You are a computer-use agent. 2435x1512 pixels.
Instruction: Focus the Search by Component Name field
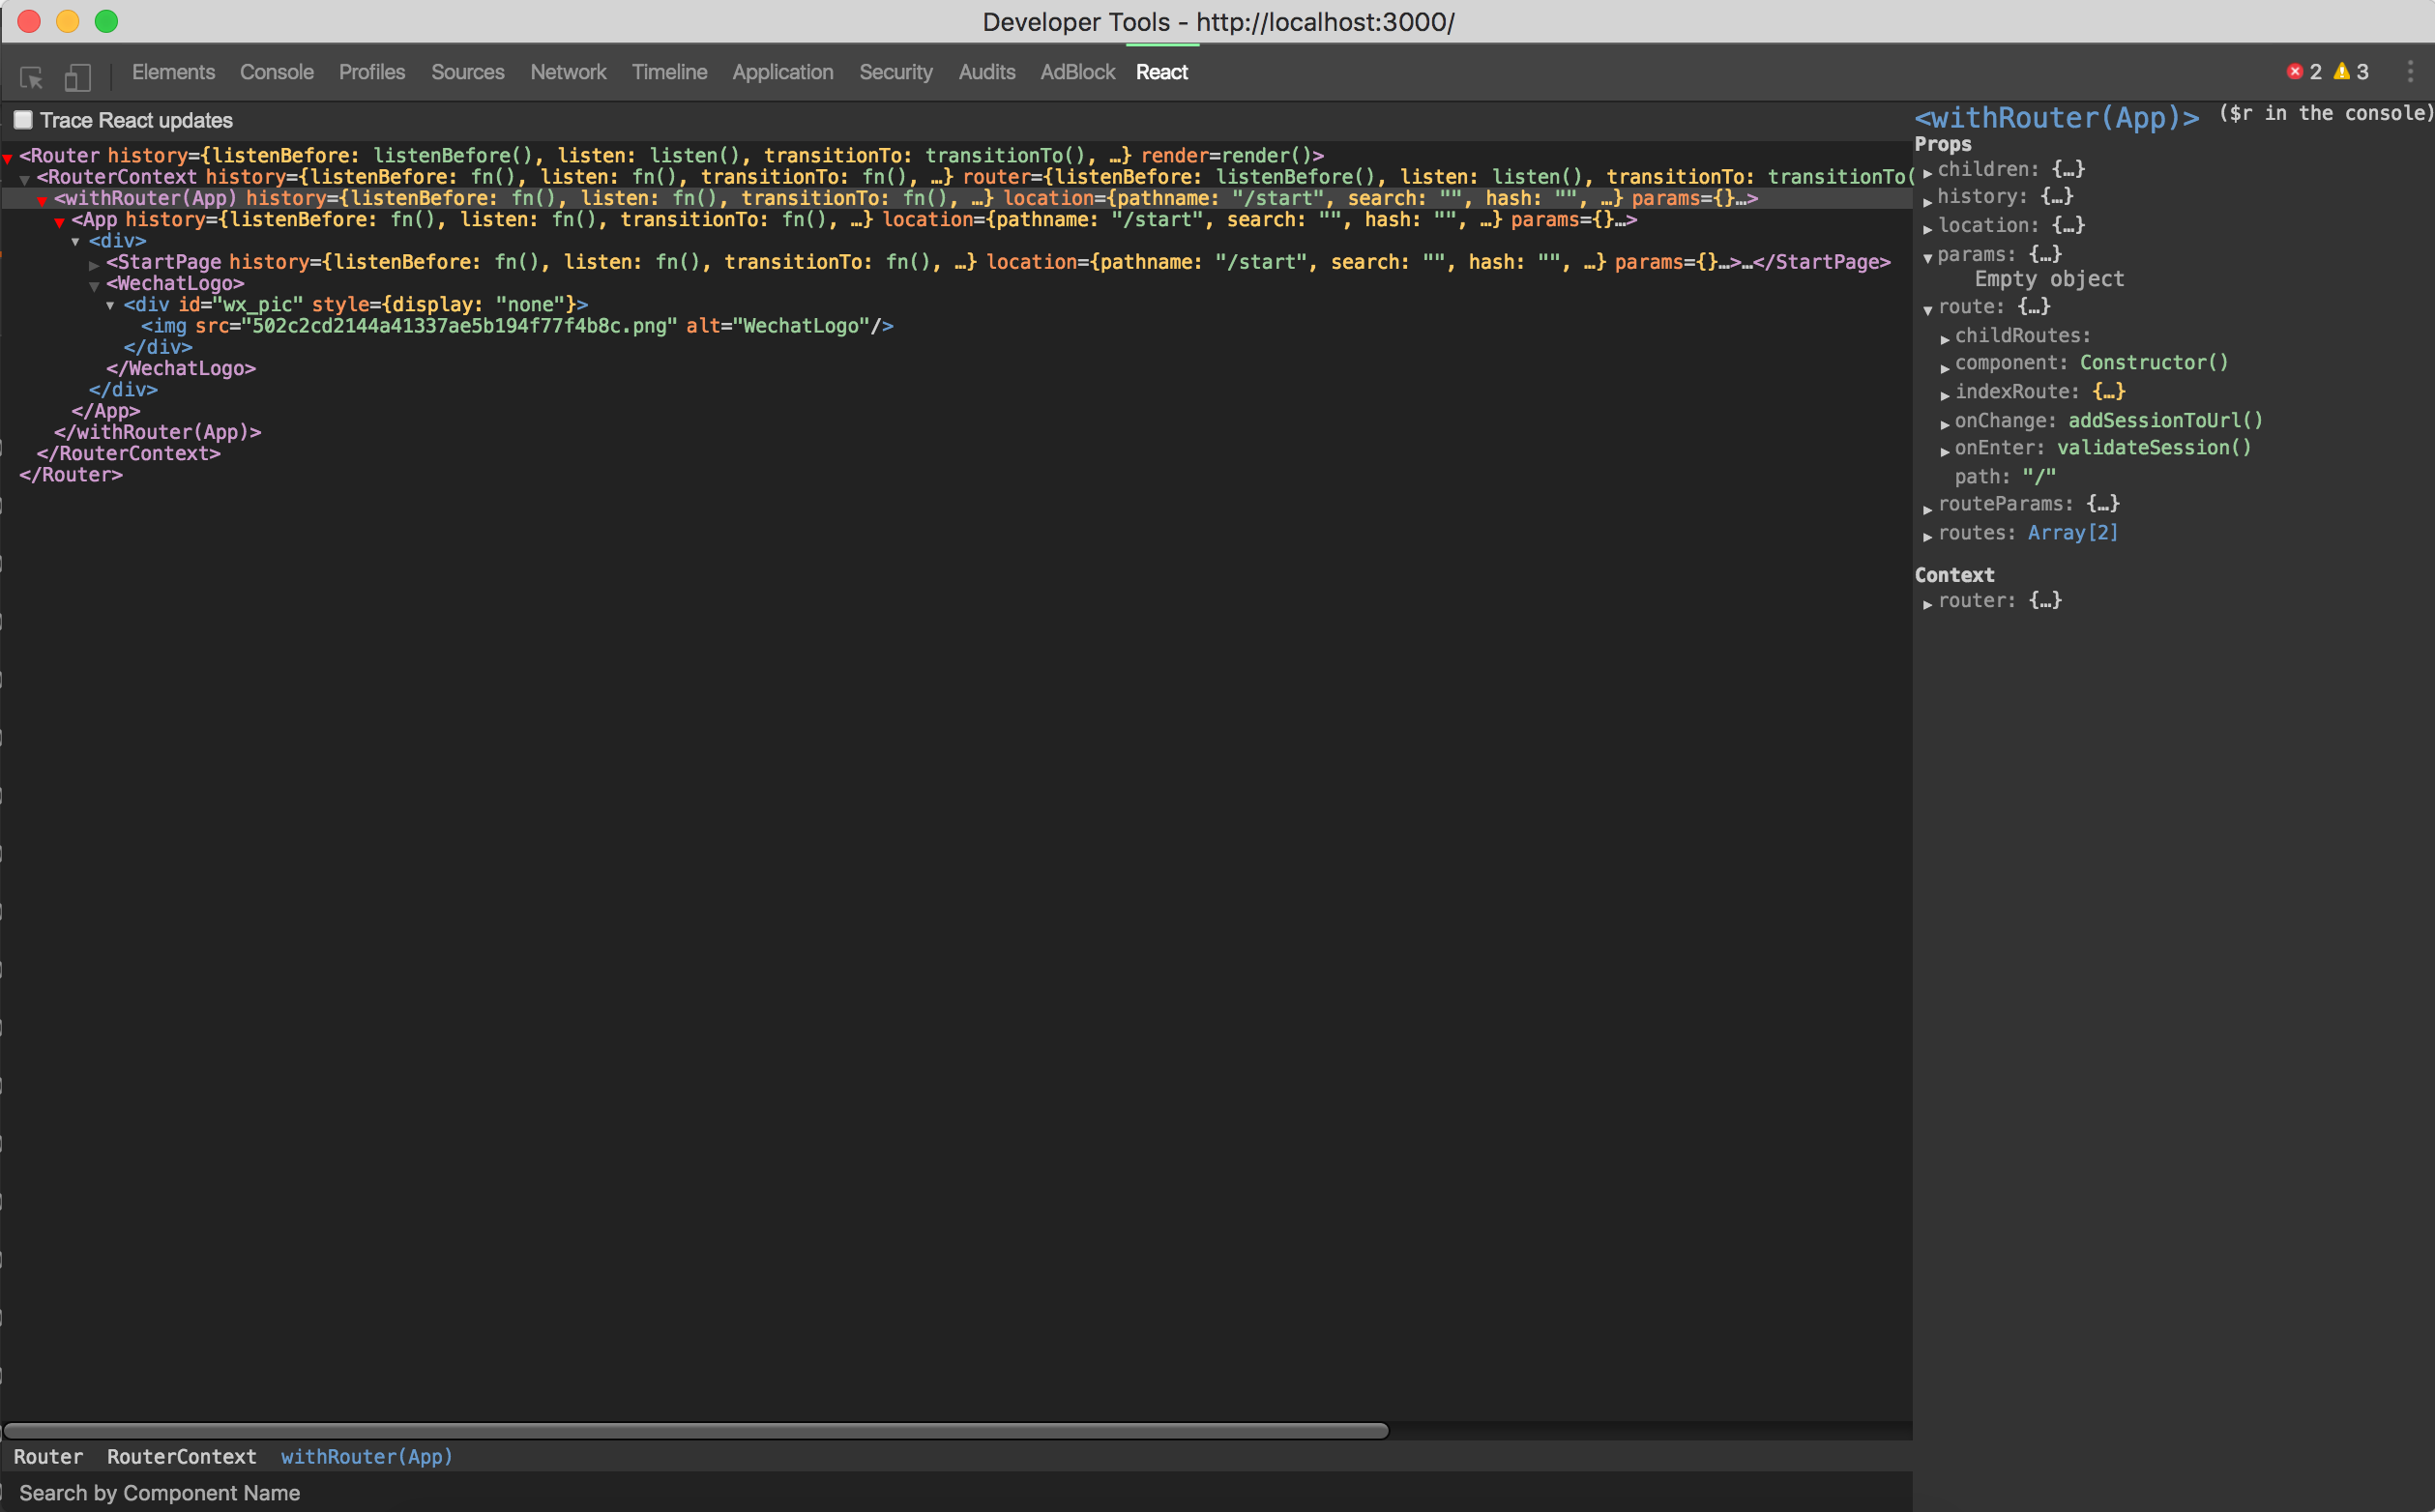coord(956,1492)
